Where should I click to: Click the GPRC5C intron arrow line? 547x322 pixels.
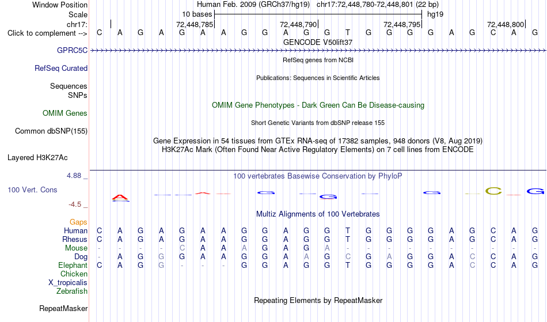coord(318,51)
